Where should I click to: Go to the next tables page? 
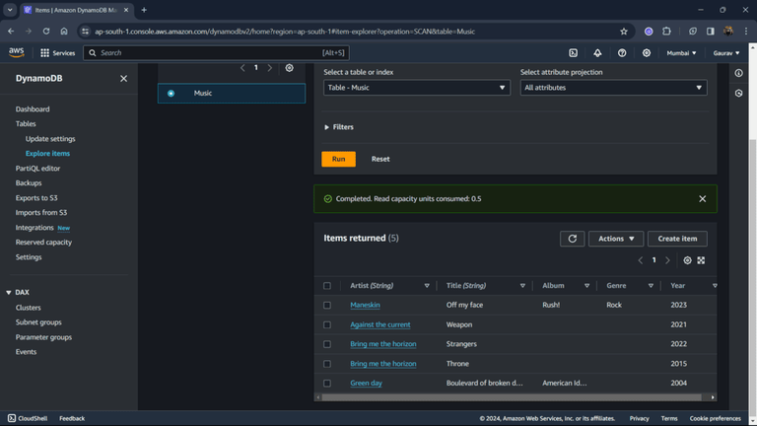[270, 68]
